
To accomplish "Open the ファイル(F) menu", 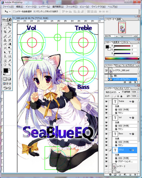I will point(8,7).
